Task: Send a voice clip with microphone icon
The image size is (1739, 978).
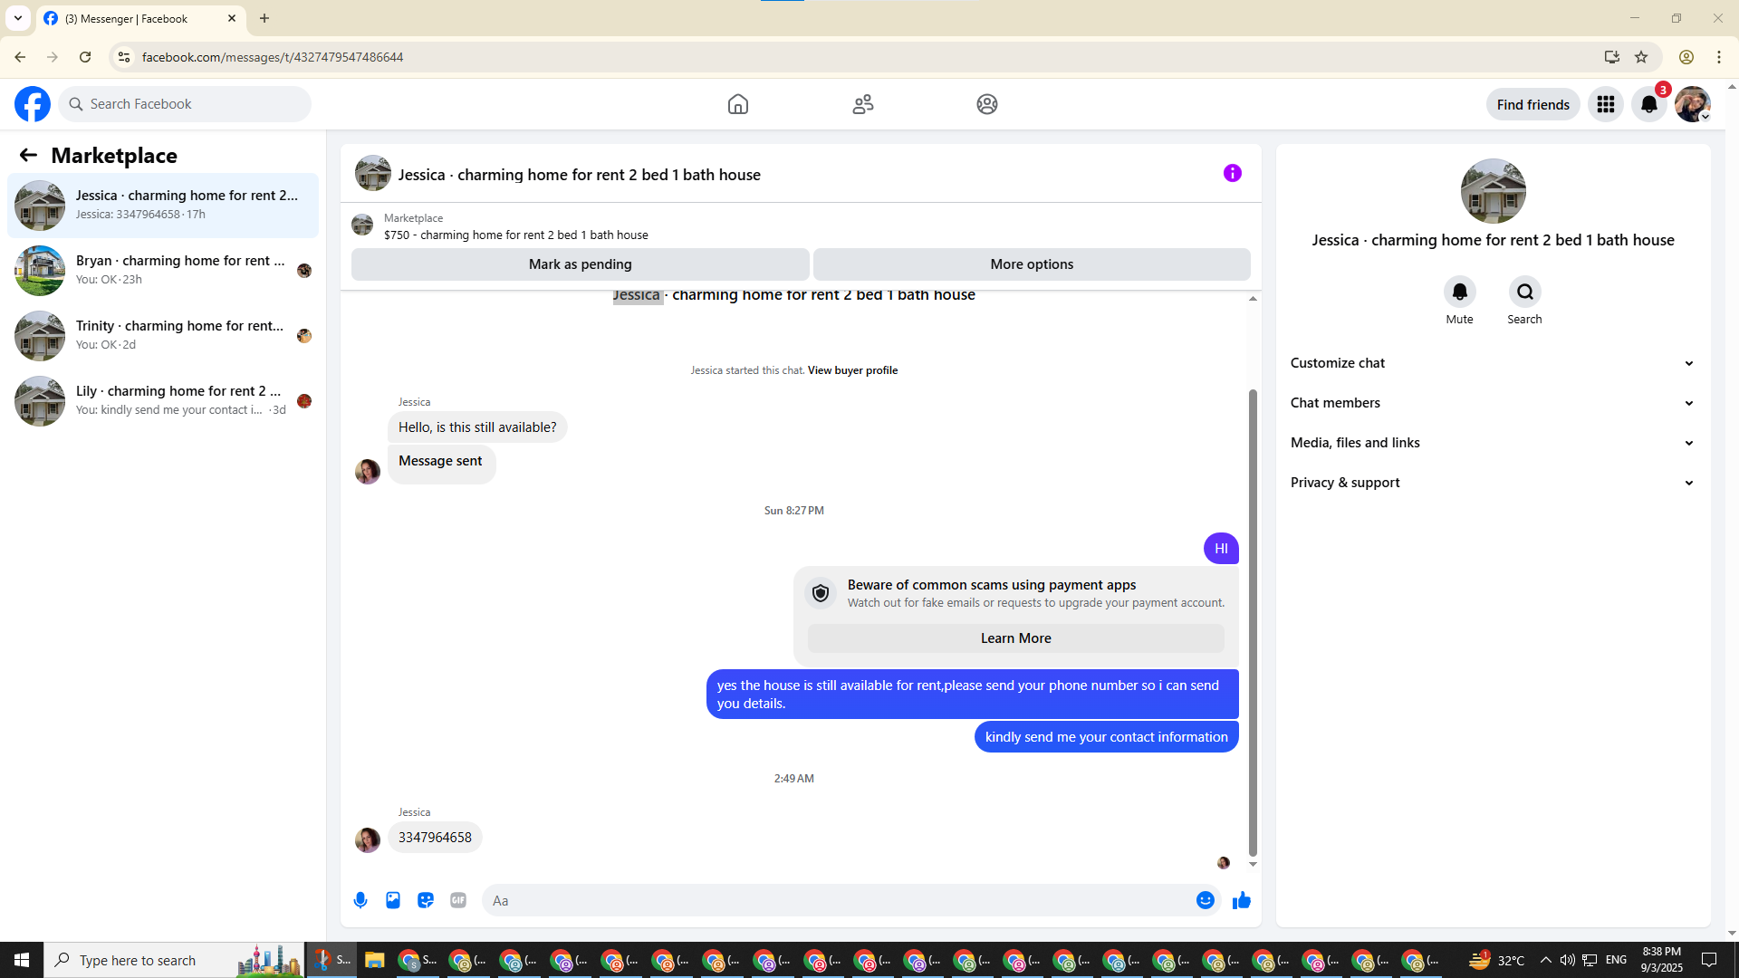Action: (360, 900)
